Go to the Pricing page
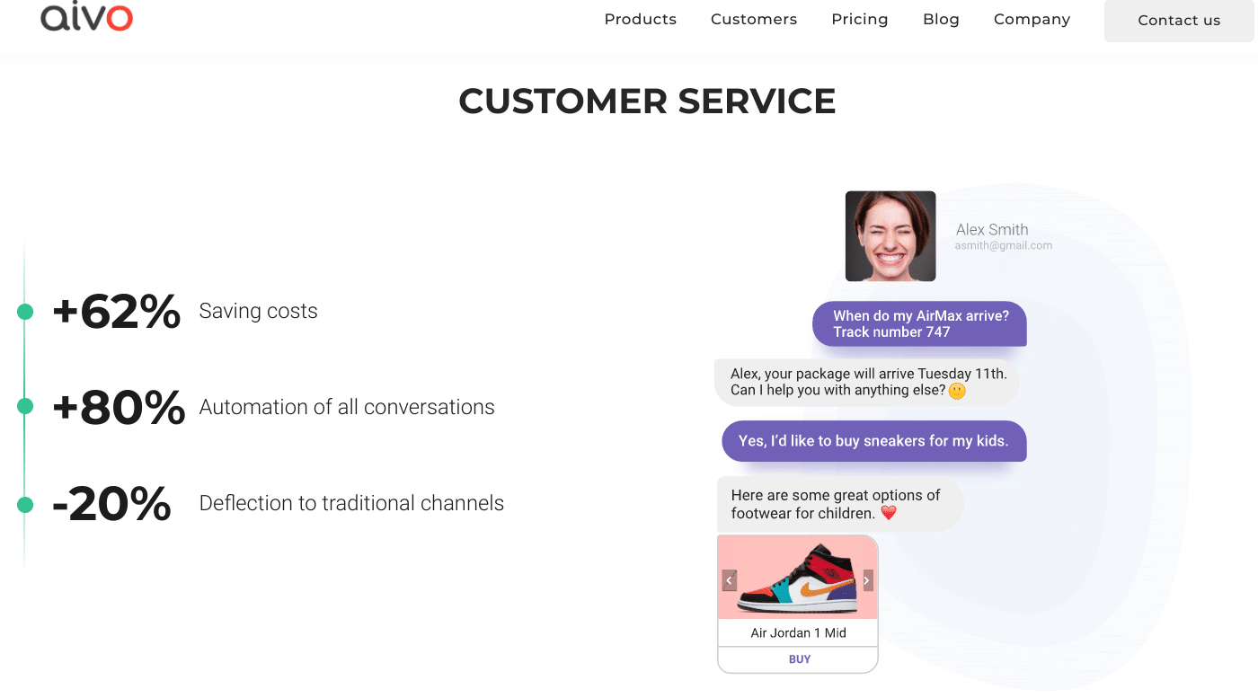Image resolution: width=1258 pixels, height=698 pixels. pos(859,20)
